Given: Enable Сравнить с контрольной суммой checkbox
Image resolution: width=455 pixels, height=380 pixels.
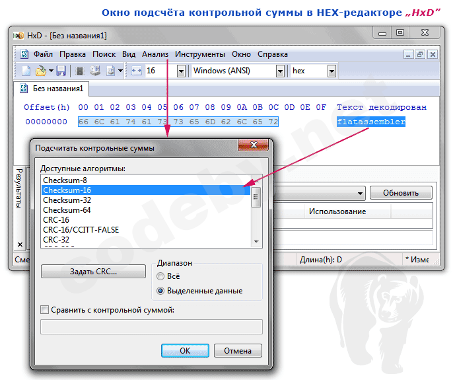Looking at the screenshot, I should tap(44, 310).
